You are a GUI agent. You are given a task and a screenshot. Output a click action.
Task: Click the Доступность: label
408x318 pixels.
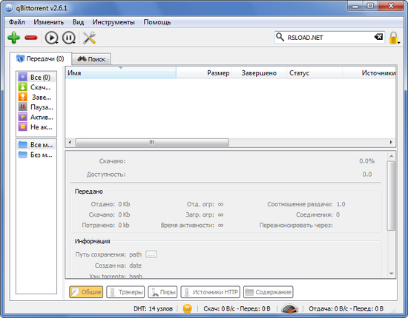click(x=106, y=175)
